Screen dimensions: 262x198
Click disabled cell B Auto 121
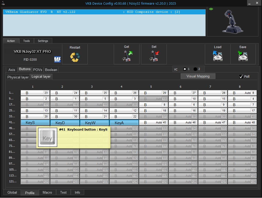coord(35,182)
